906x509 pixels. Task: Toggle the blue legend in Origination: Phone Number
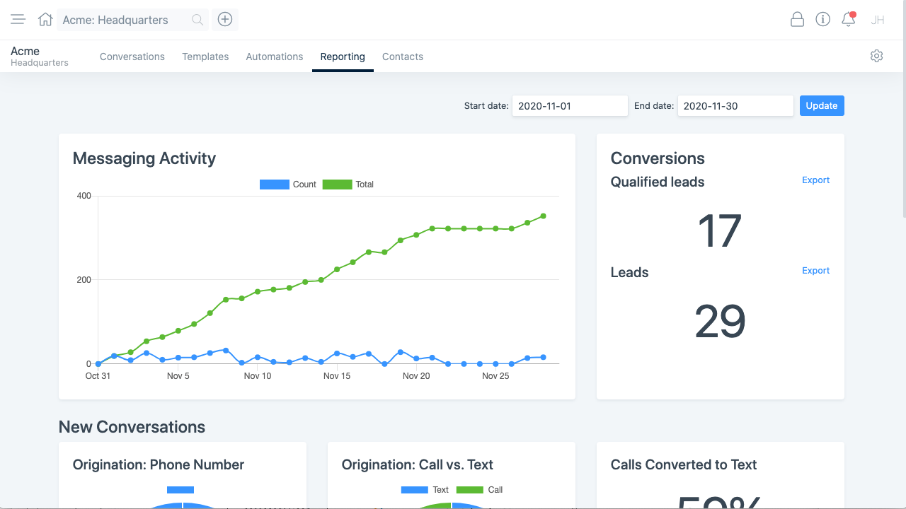point(180,490)
